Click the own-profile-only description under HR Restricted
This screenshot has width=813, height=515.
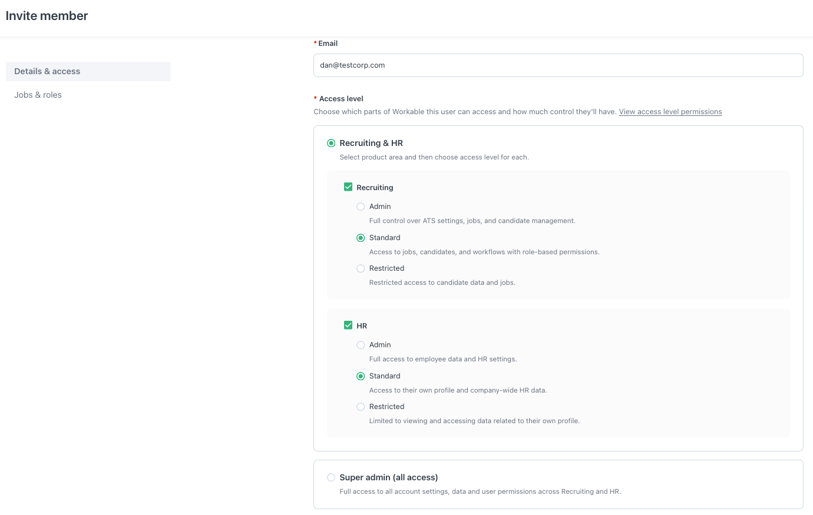474,421
